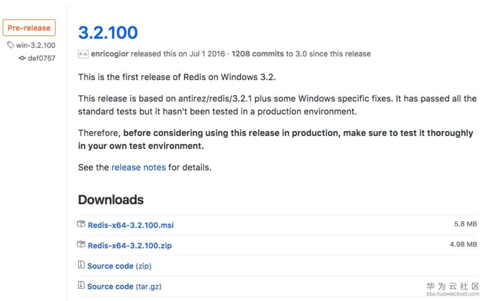Open the win-3.2.100 tag link
The image size is (486, 301).
[36, 45]
